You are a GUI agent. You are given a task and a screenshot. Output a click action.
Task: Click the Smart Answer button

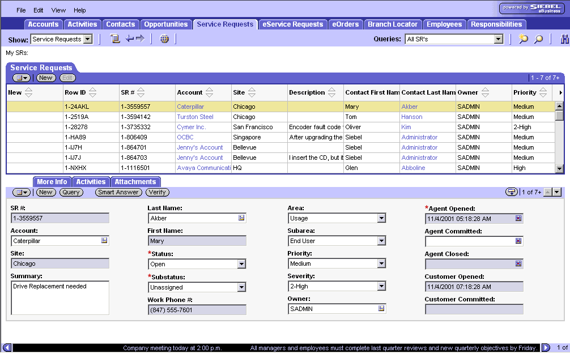click(x=118, y=192)
